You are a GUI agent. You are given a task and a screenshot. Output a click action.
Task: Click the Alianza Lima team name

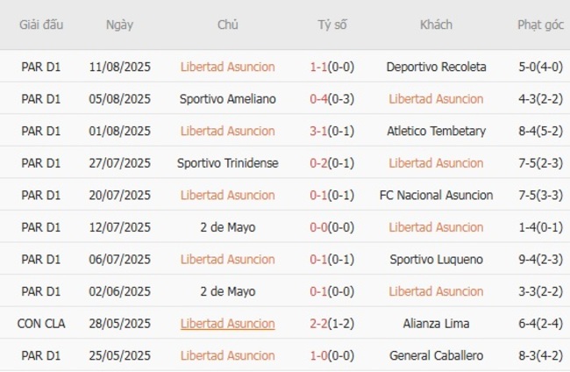pos(436,323)
